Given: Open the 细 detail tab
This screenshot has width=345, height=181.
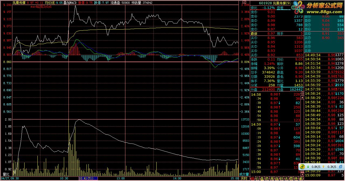Looking at the screenshot, I should (x=253, y=178).
